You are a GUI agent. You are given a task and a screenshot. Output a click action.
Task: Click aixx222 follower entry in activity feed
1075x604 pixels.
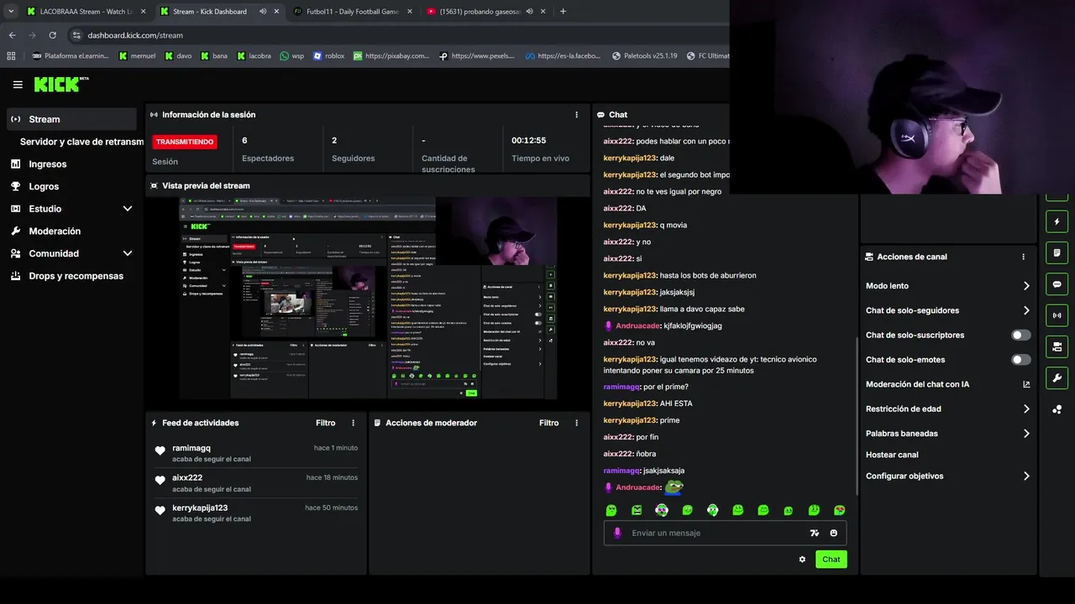pos(256,482)
